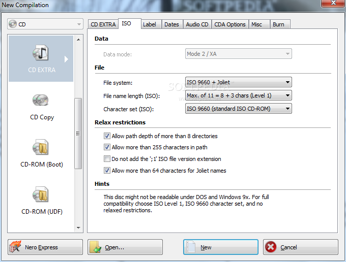This screenshot has width=346, height=262.
Task: Click the 'Data' section heading
Action: tap(101, 39)
